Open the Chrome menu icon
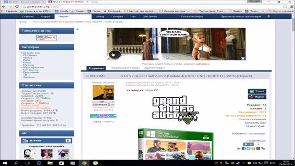Screen dimensions: 295x166 292,6
